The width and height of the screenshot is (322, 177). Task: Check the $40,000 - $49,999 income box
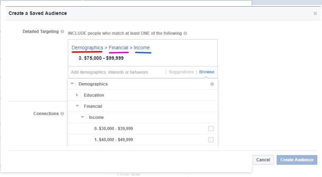[211, 140]
